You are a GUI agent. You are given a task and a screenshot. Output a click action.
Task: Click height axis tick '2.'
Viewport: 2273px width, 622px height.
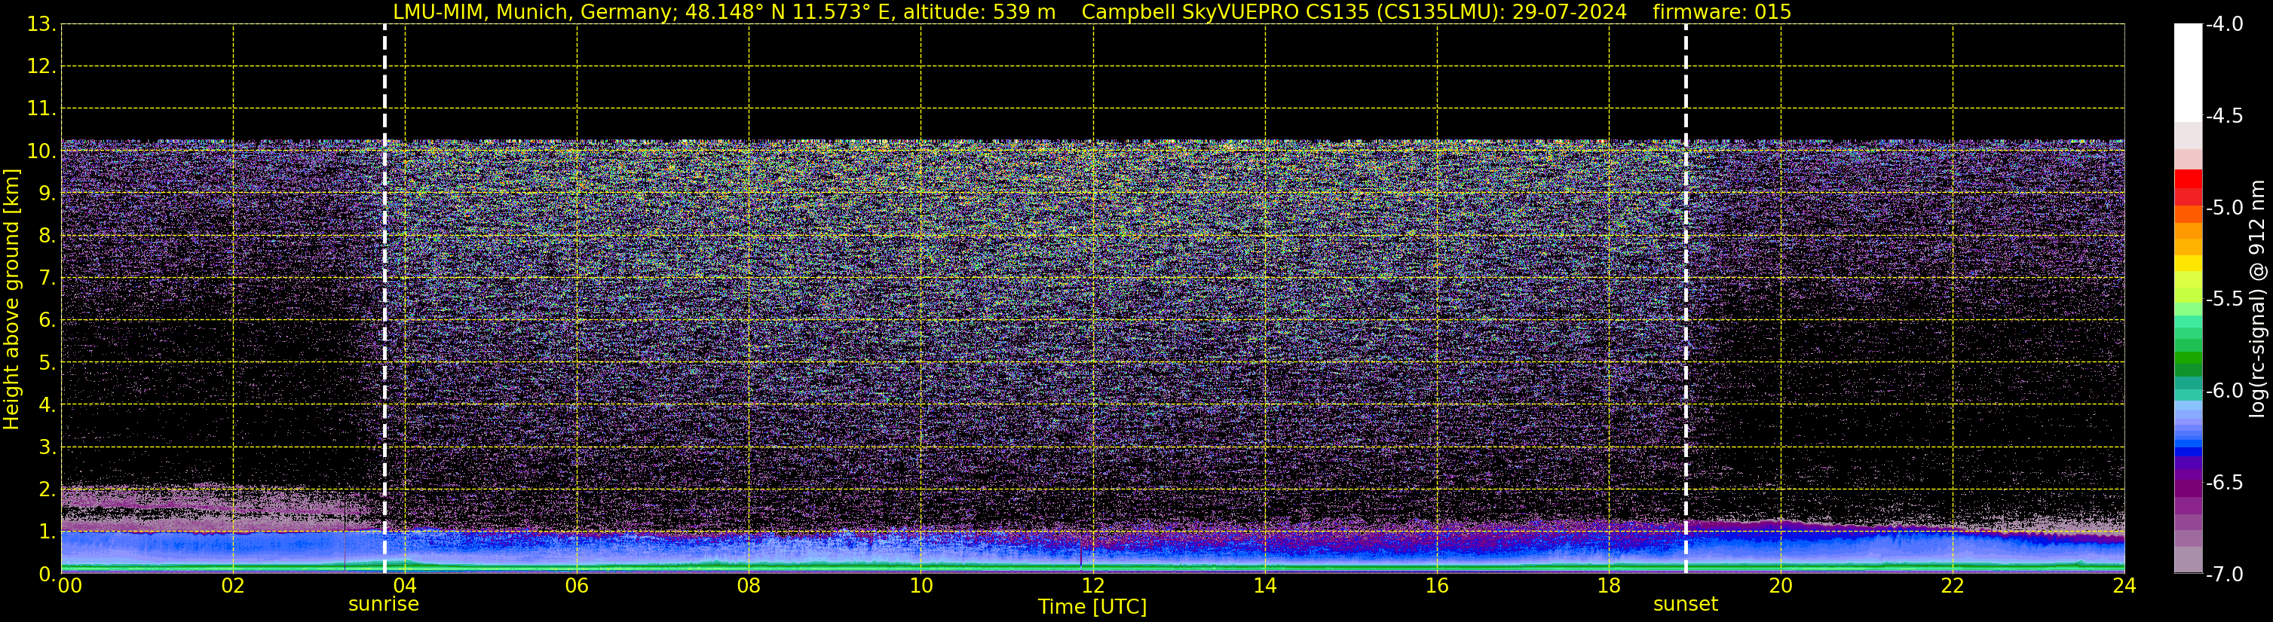pos(47,490)
